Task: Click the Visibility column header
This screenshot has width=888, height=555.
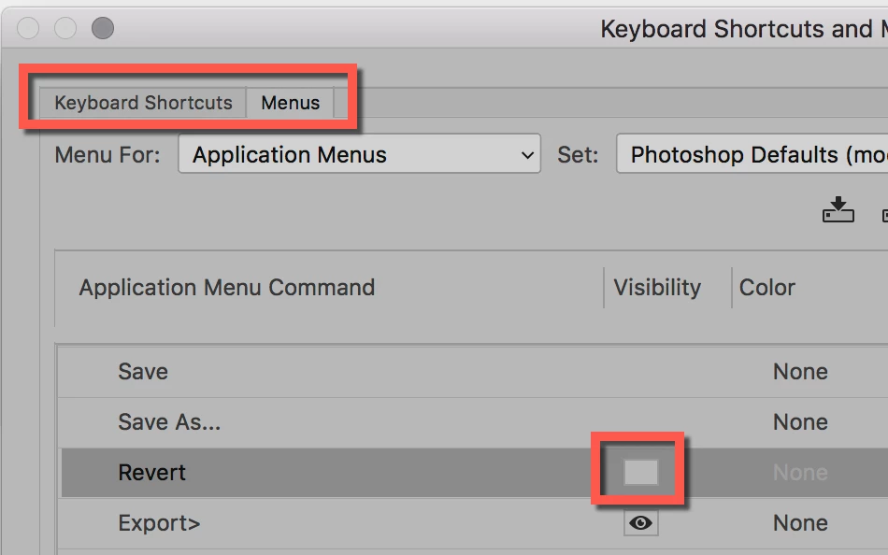Action: point(657,288)
